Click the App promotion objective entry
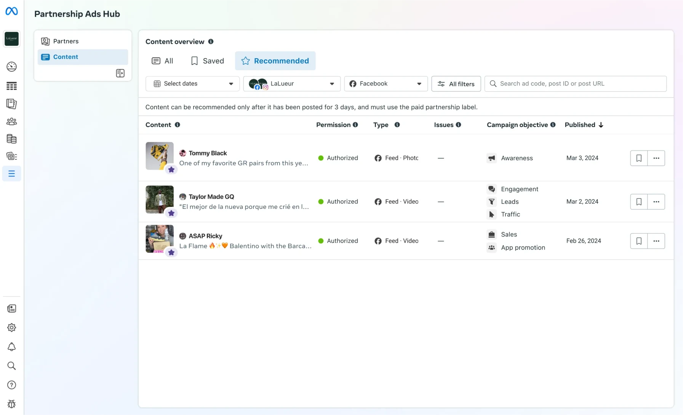The height and width of the screenshot is (415, 683). (516, 247)
